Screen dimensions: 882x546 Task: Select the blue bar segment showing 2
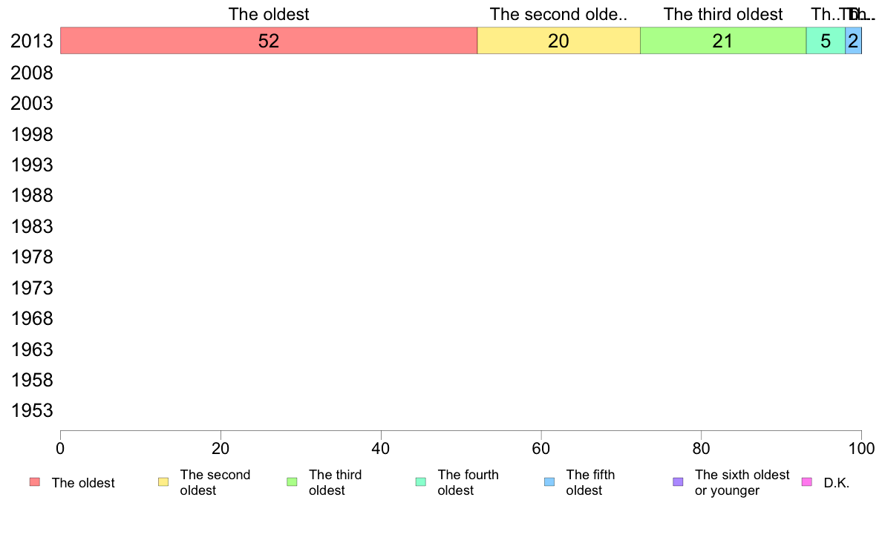[x=853, y=41]
